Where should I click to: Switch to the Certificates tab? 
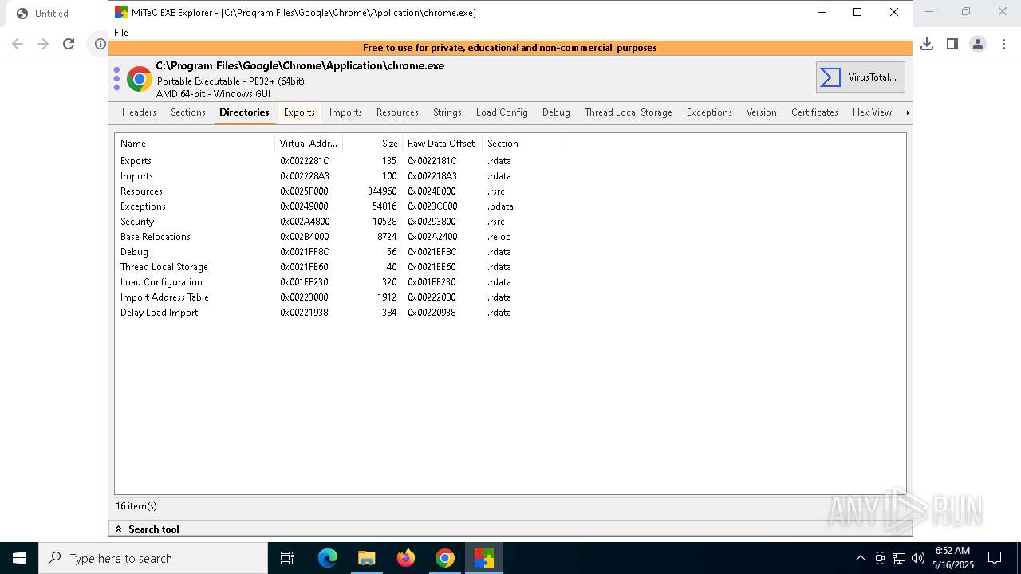[814, 112]
